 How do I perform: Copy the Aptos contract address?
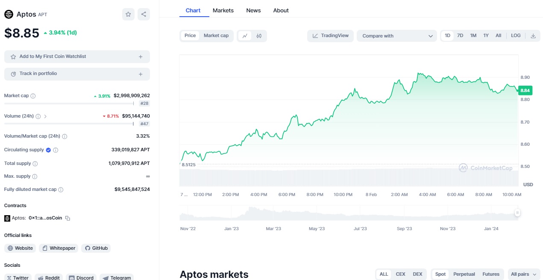point(68,218)
